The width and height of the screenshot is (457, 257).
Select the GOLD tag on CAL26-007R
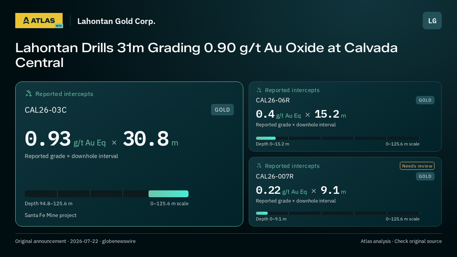[425, 176]
